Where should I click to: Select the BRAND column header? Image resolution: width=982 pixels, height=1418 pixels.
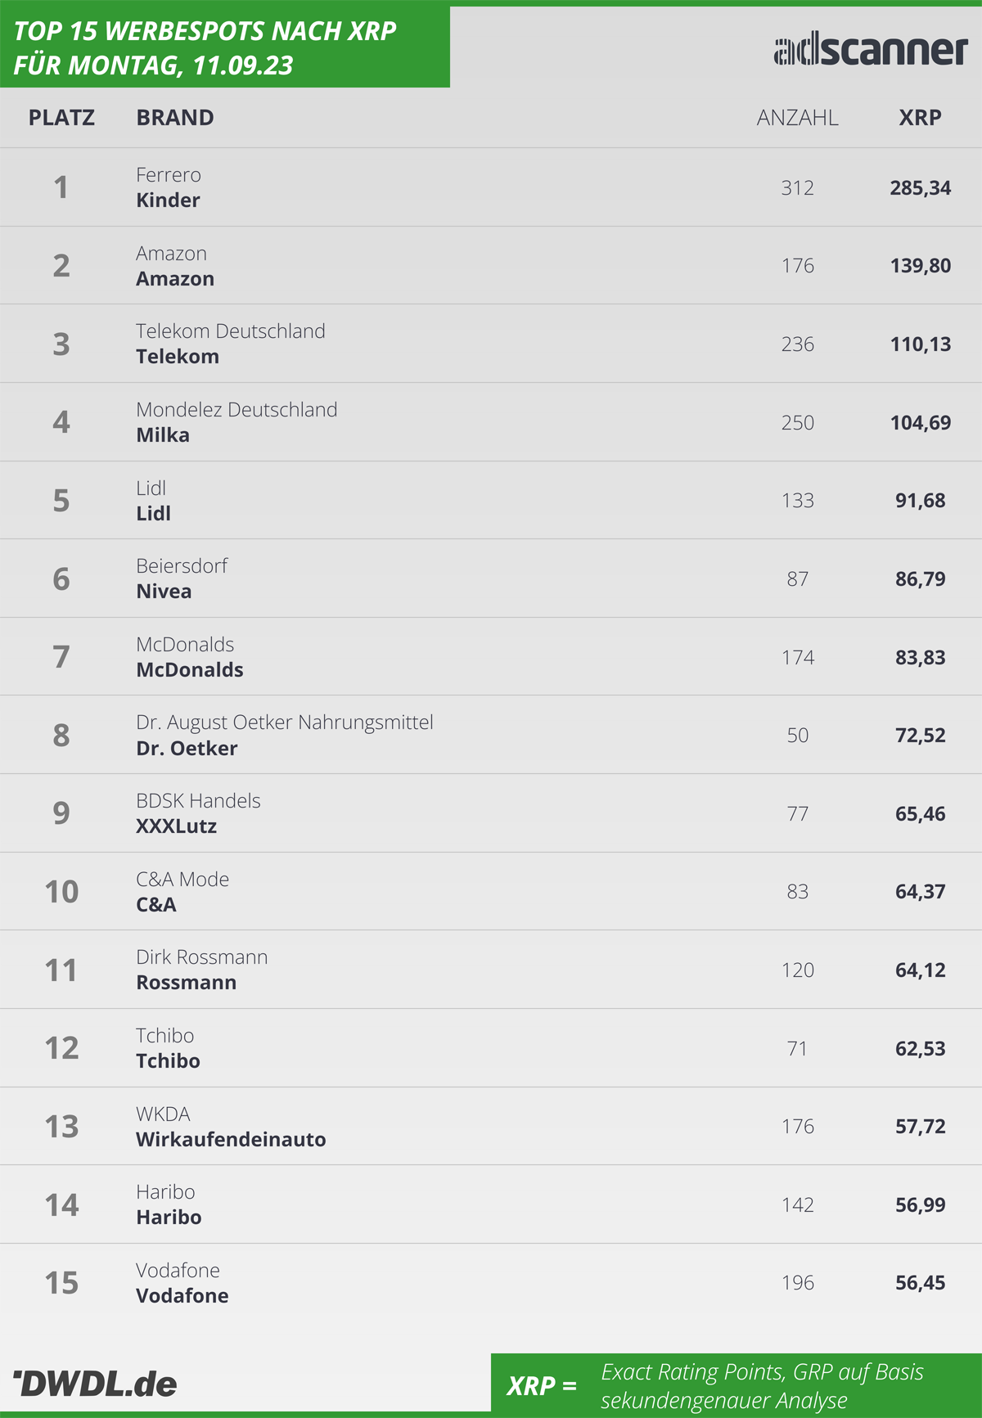[x=175, y=118]
